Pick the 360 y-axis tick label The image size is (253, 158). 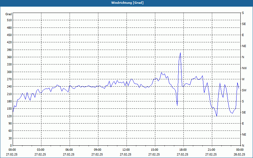coord(9,57)
